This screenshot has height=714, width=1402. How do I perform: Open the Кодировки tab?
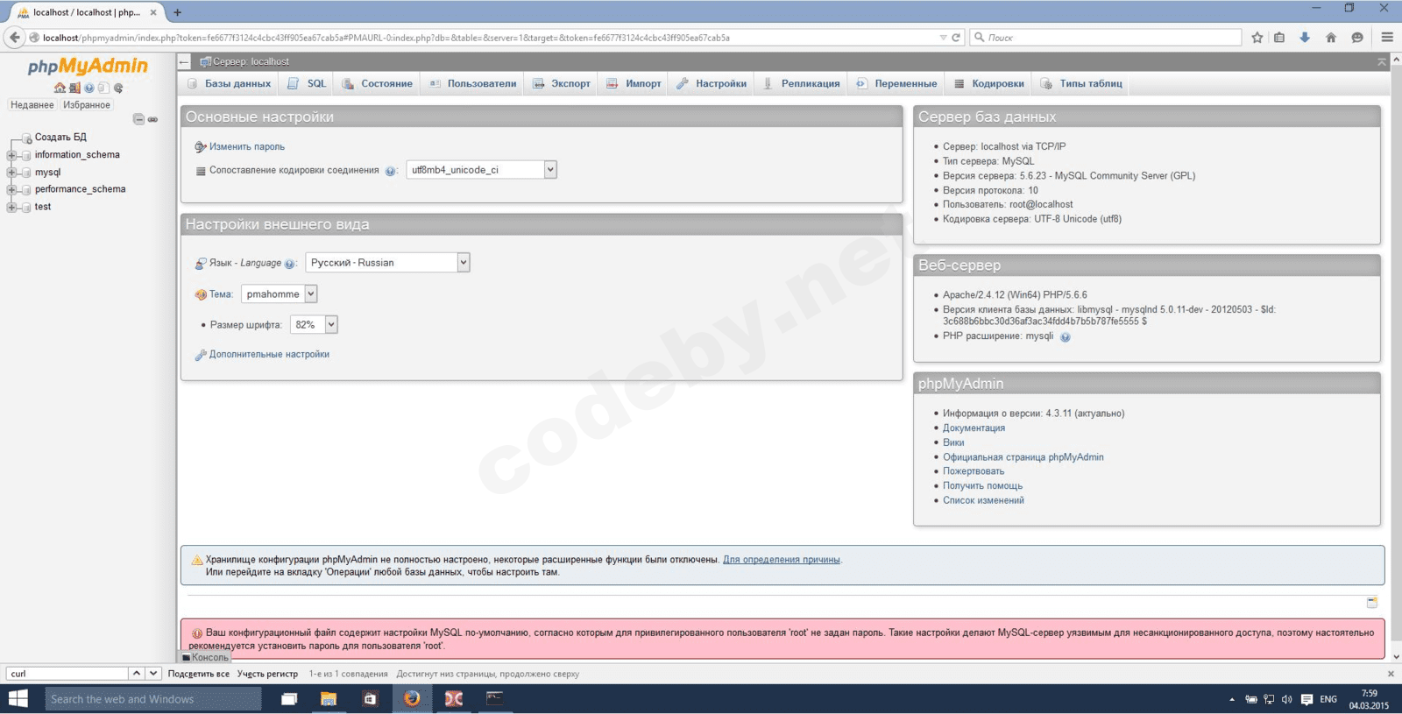point(989,84)
